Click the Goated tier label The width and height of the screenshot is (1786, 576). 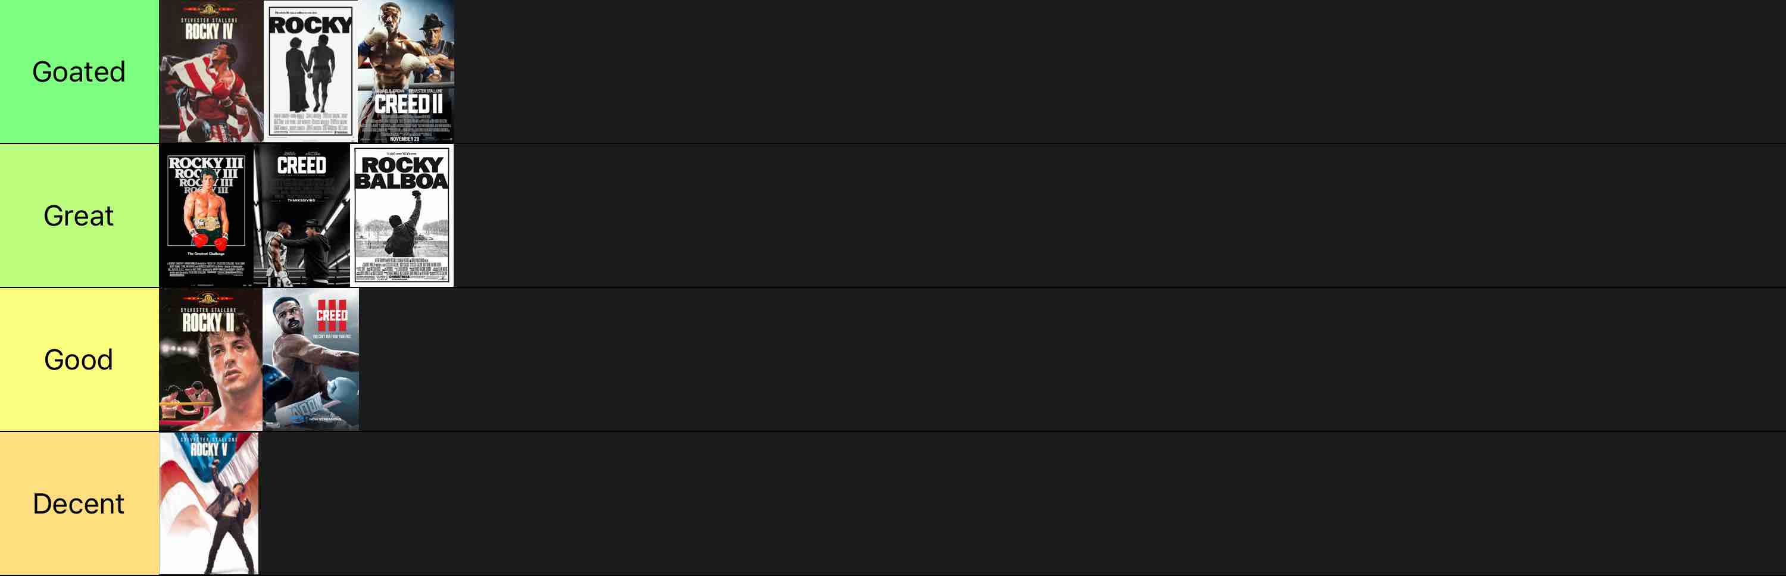coord(79,71)
